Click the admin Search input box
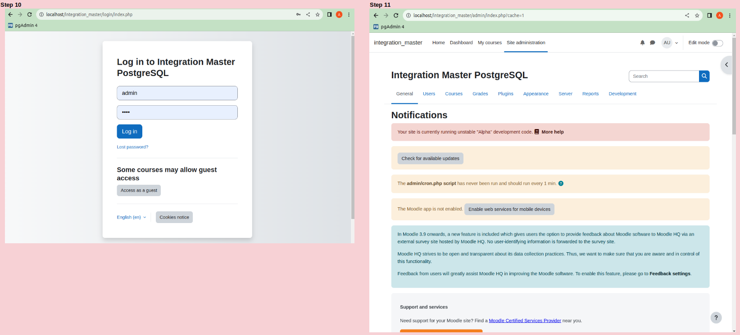 664,76
